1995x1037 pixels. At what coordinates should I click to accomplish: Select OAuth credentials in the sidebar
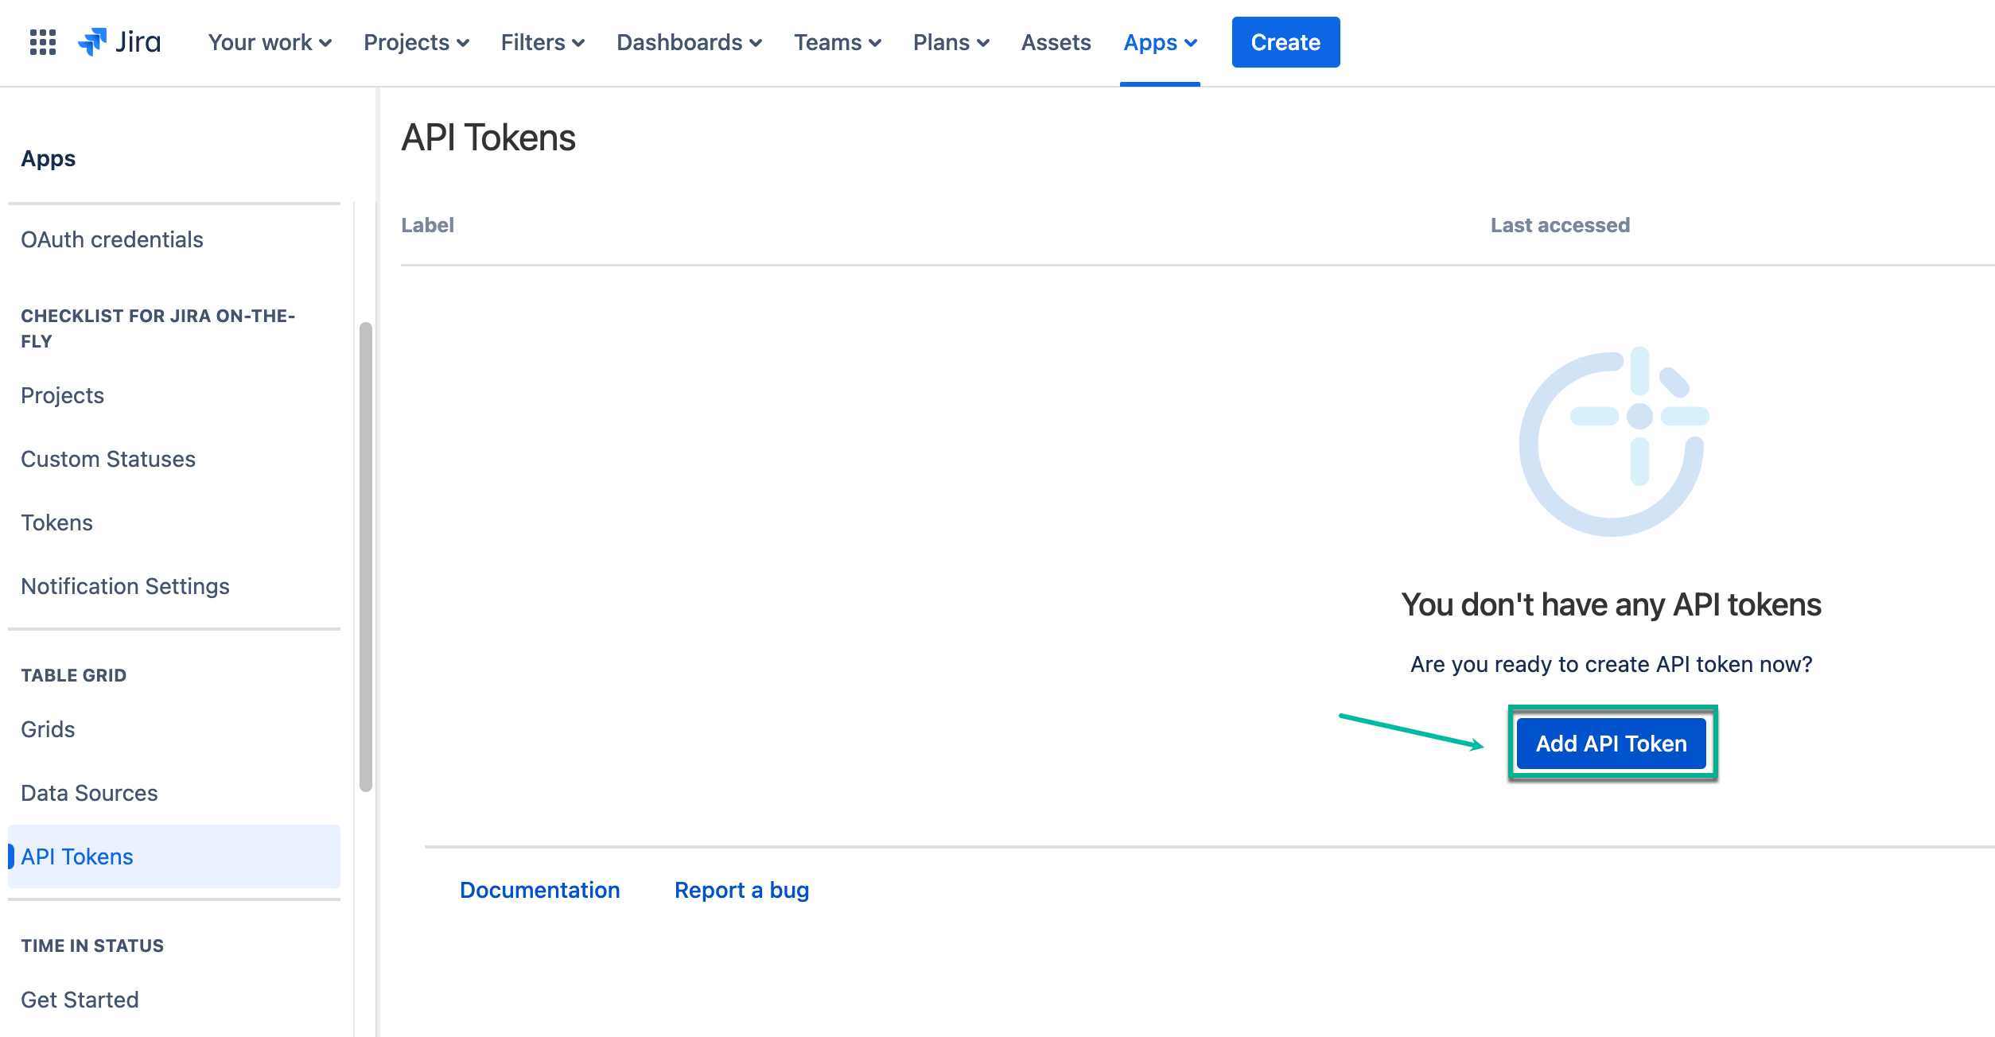coord(112,239)
